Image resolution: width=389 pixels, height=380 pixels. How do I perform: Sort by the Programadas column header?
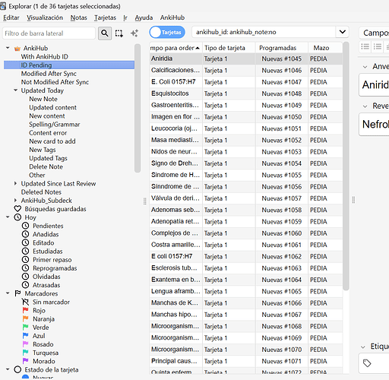(x=277, y=48)
